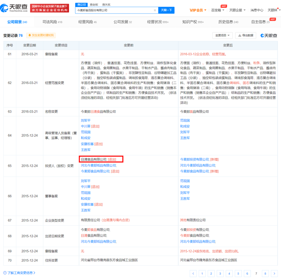Screen dimensions: 281x279
Task: Go to page 2
Action: coord(211,274)
